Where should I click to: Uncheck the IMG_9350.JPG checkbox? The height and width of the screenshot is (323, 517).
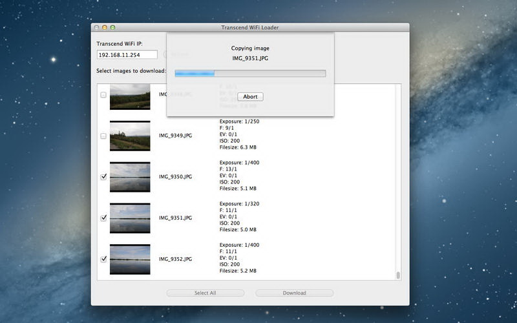point(103,177)
